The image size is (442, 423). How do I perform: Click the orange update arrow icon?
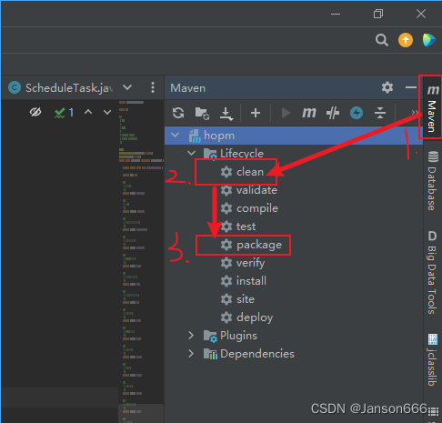pos(406,40)
